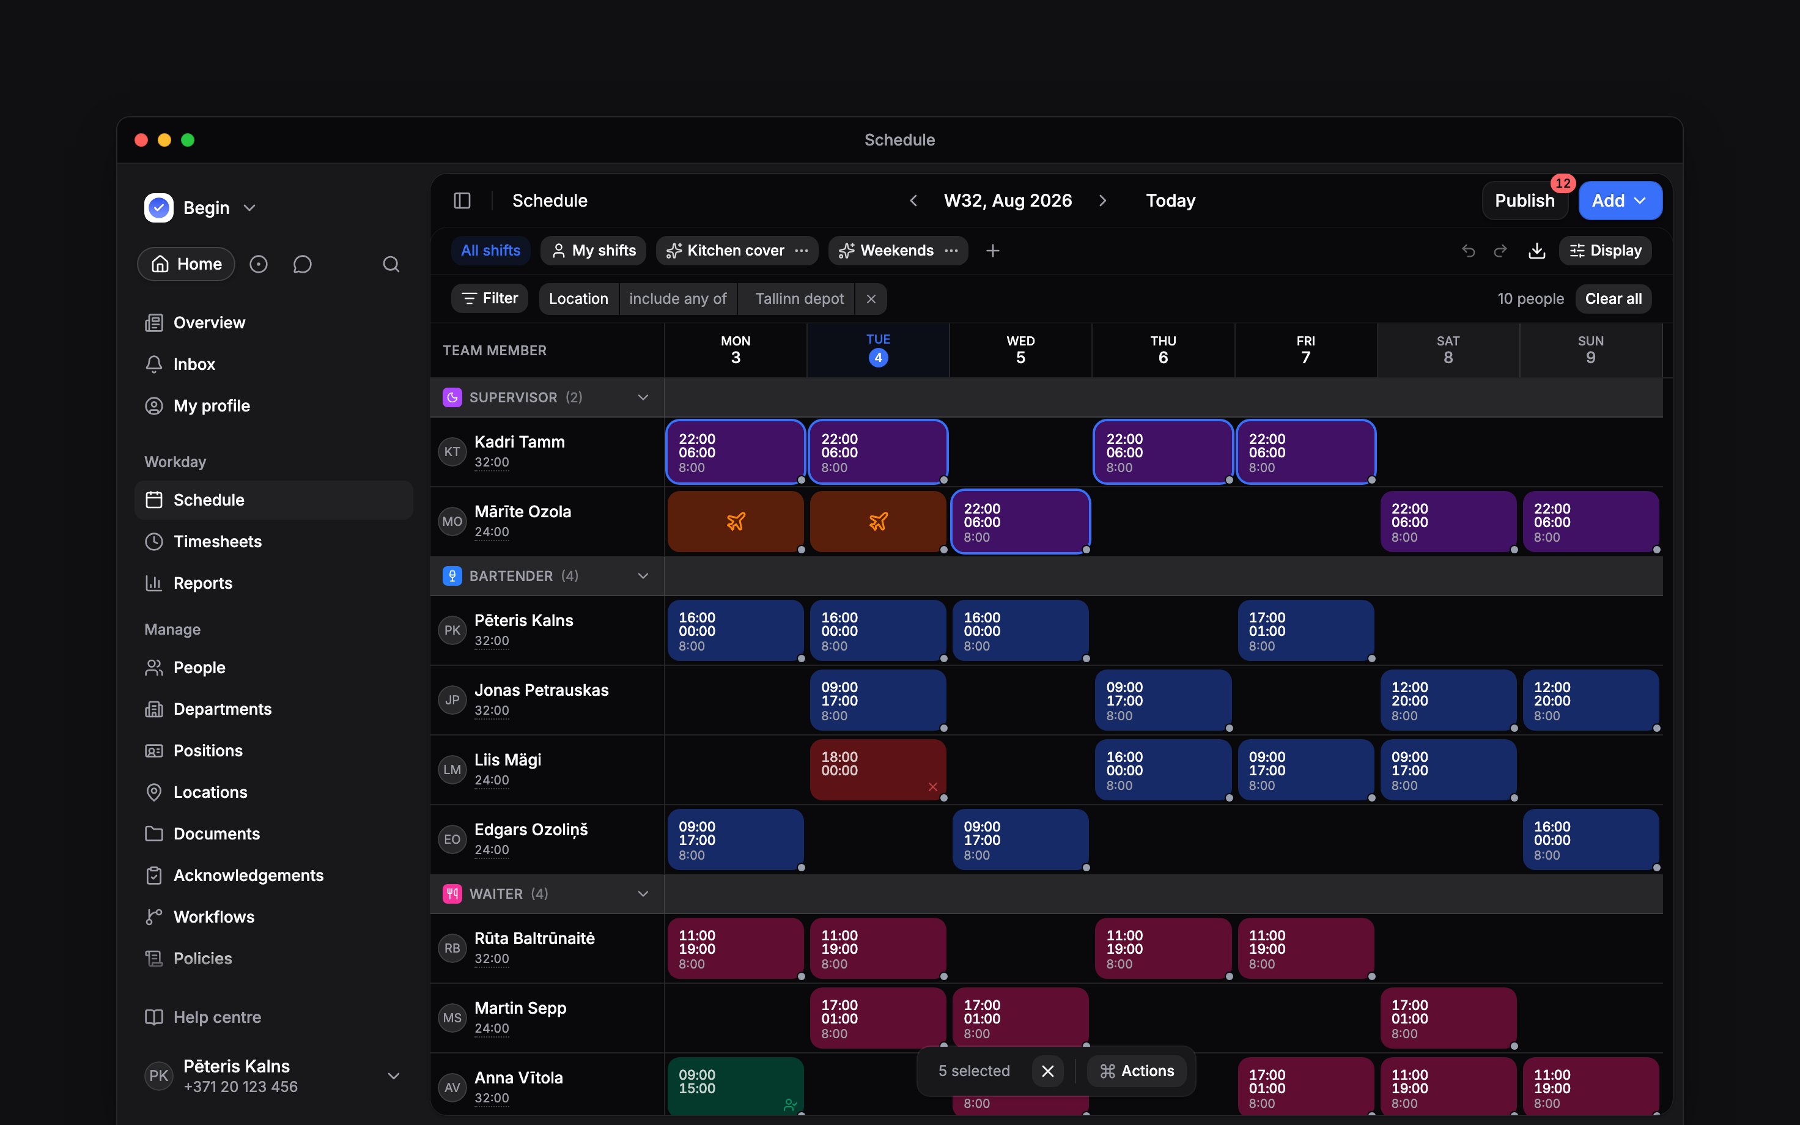Screen dimensions: 1800x1125
Task: Click the Supervisor group icon
Action: 452,397
